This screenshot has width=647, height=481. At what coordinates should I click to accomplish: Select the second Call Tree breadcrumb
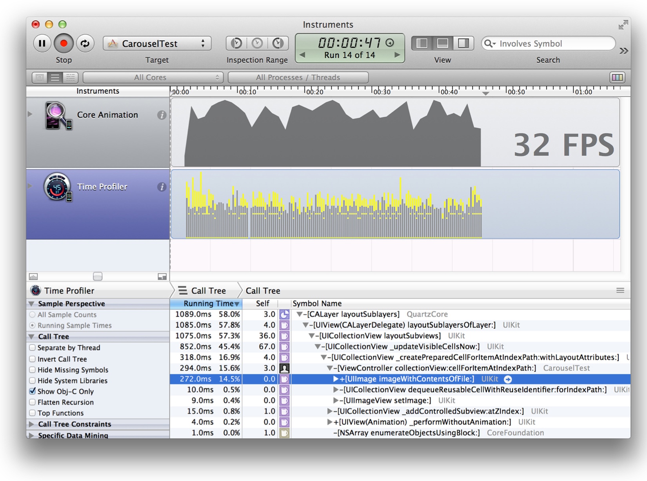(263, 290)
